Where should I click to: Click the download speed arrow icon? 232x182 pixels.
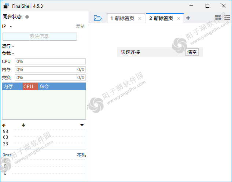[23, 125]
